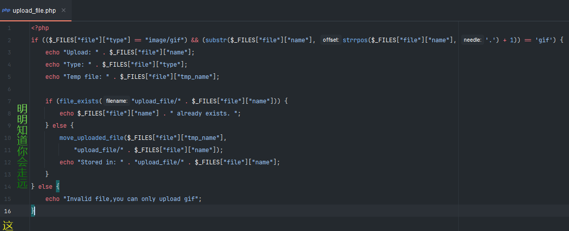Click line number 16 in the gutter
Image resolution: width=569 pixels, height=231 pixels.
click(8, 211)
